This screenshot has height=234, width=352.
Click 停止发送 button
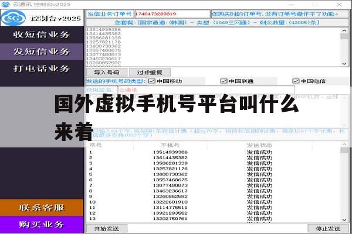[328, 229]
